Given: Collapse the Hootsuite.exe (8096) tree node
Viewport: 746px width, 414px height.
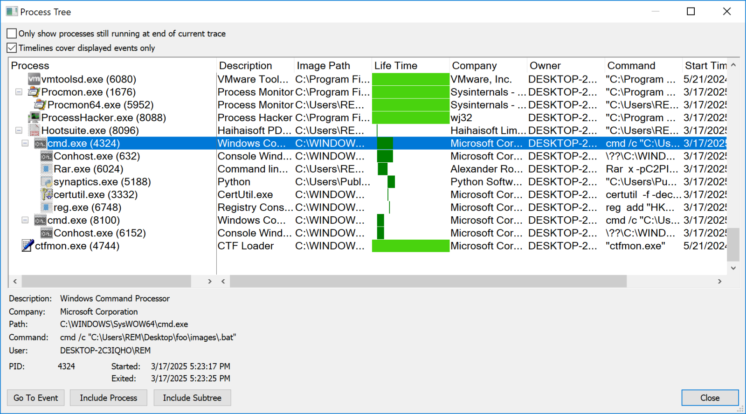Looking at the screenshot, I should (x=19, y=130).
